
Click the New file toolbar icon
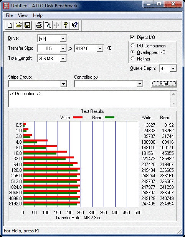(x=10, y=25)
